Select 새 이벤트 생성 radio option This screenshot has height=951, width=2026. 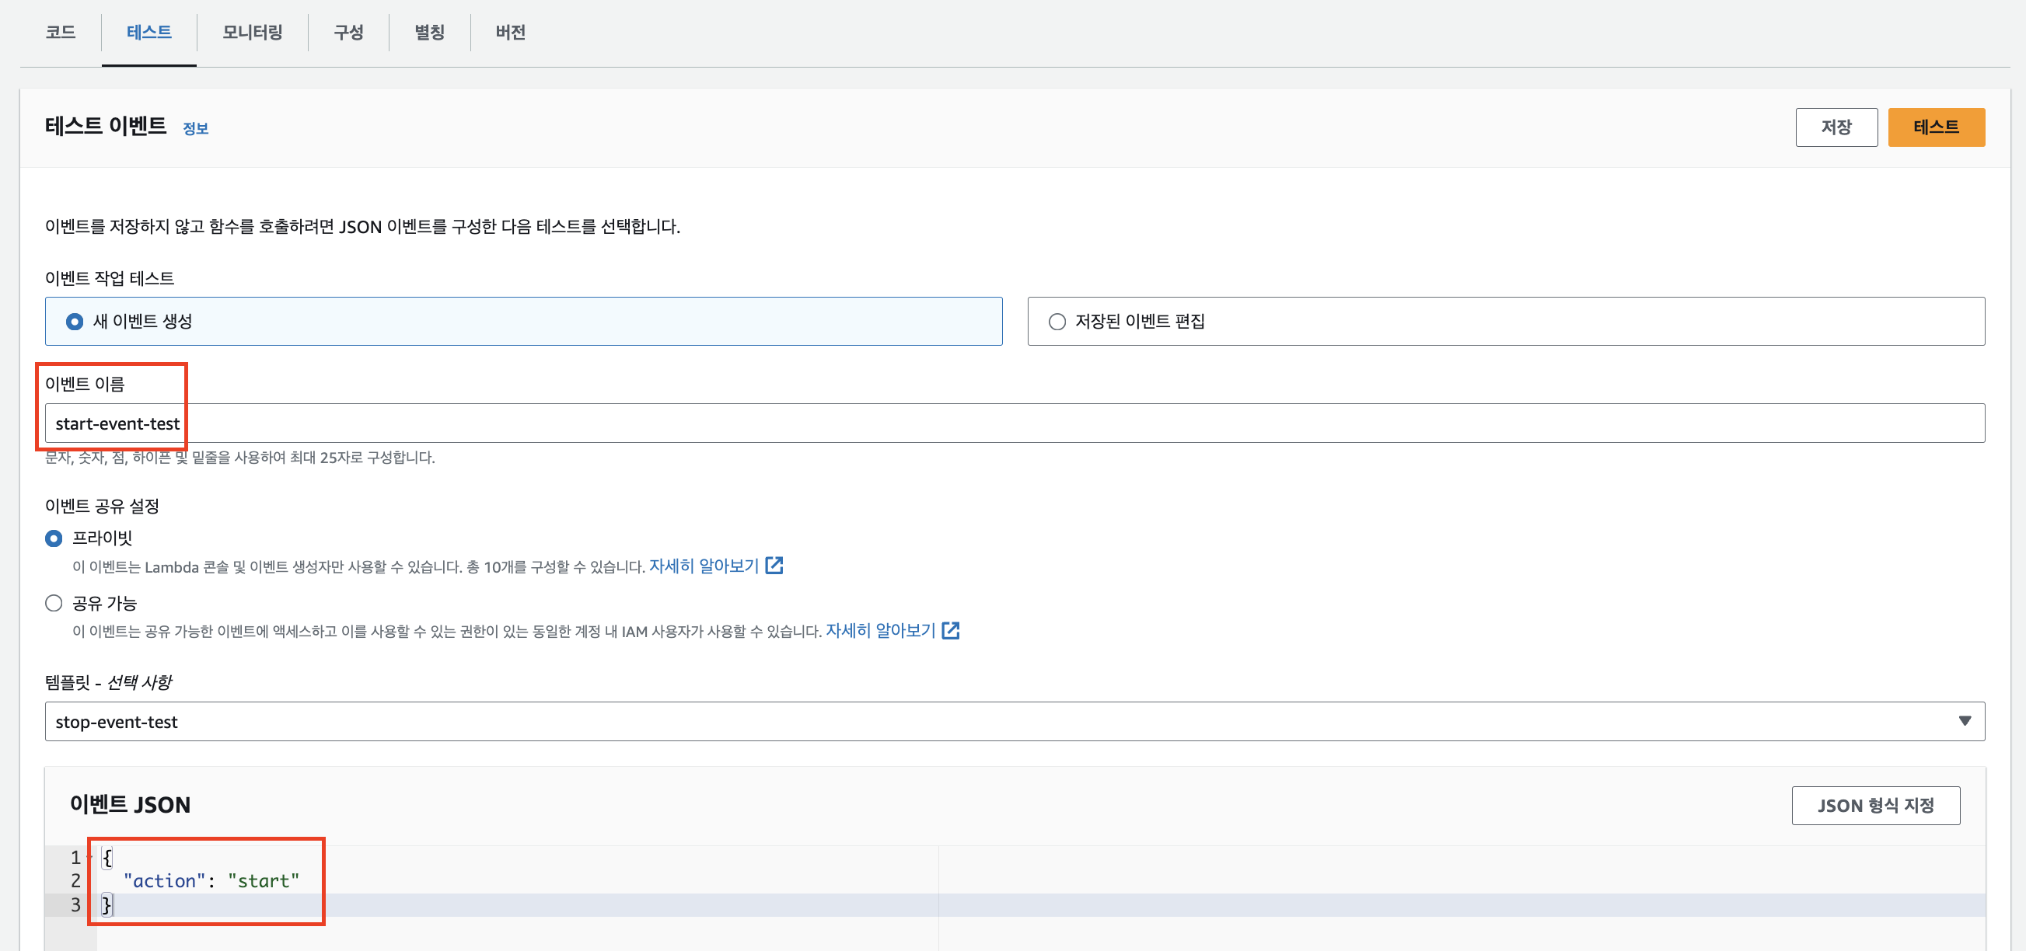tap(75, 322)
